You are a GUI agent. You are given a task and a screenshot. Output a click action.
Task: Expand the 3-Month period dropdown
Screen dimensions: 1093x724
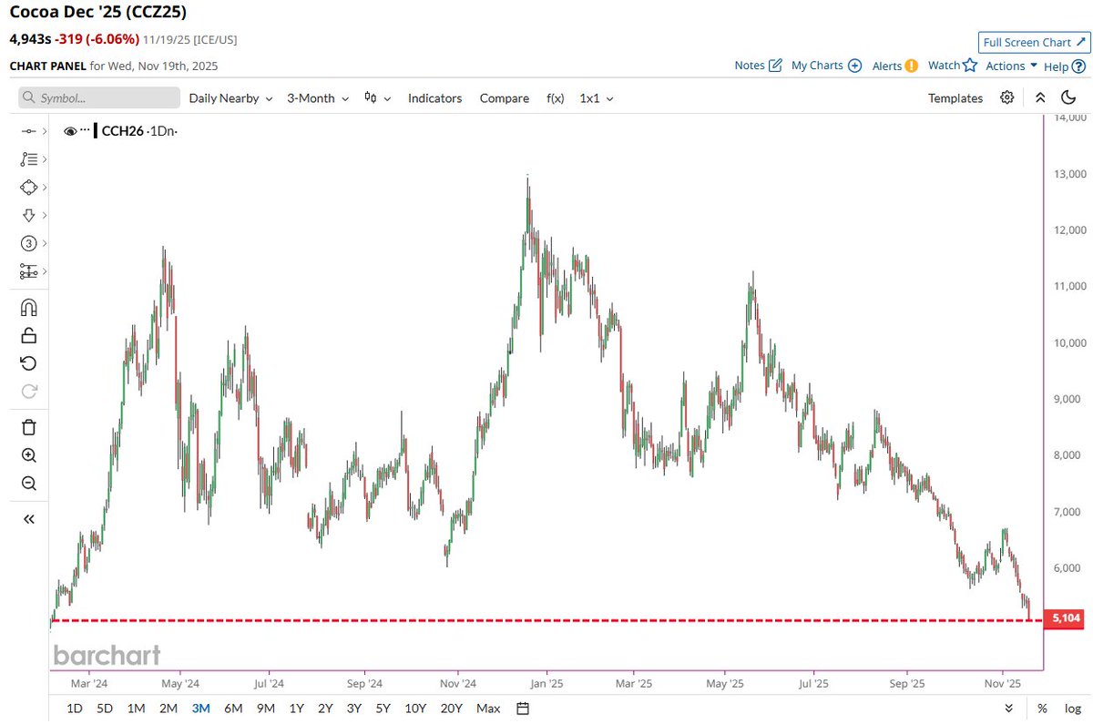click(x=318, y=97)
